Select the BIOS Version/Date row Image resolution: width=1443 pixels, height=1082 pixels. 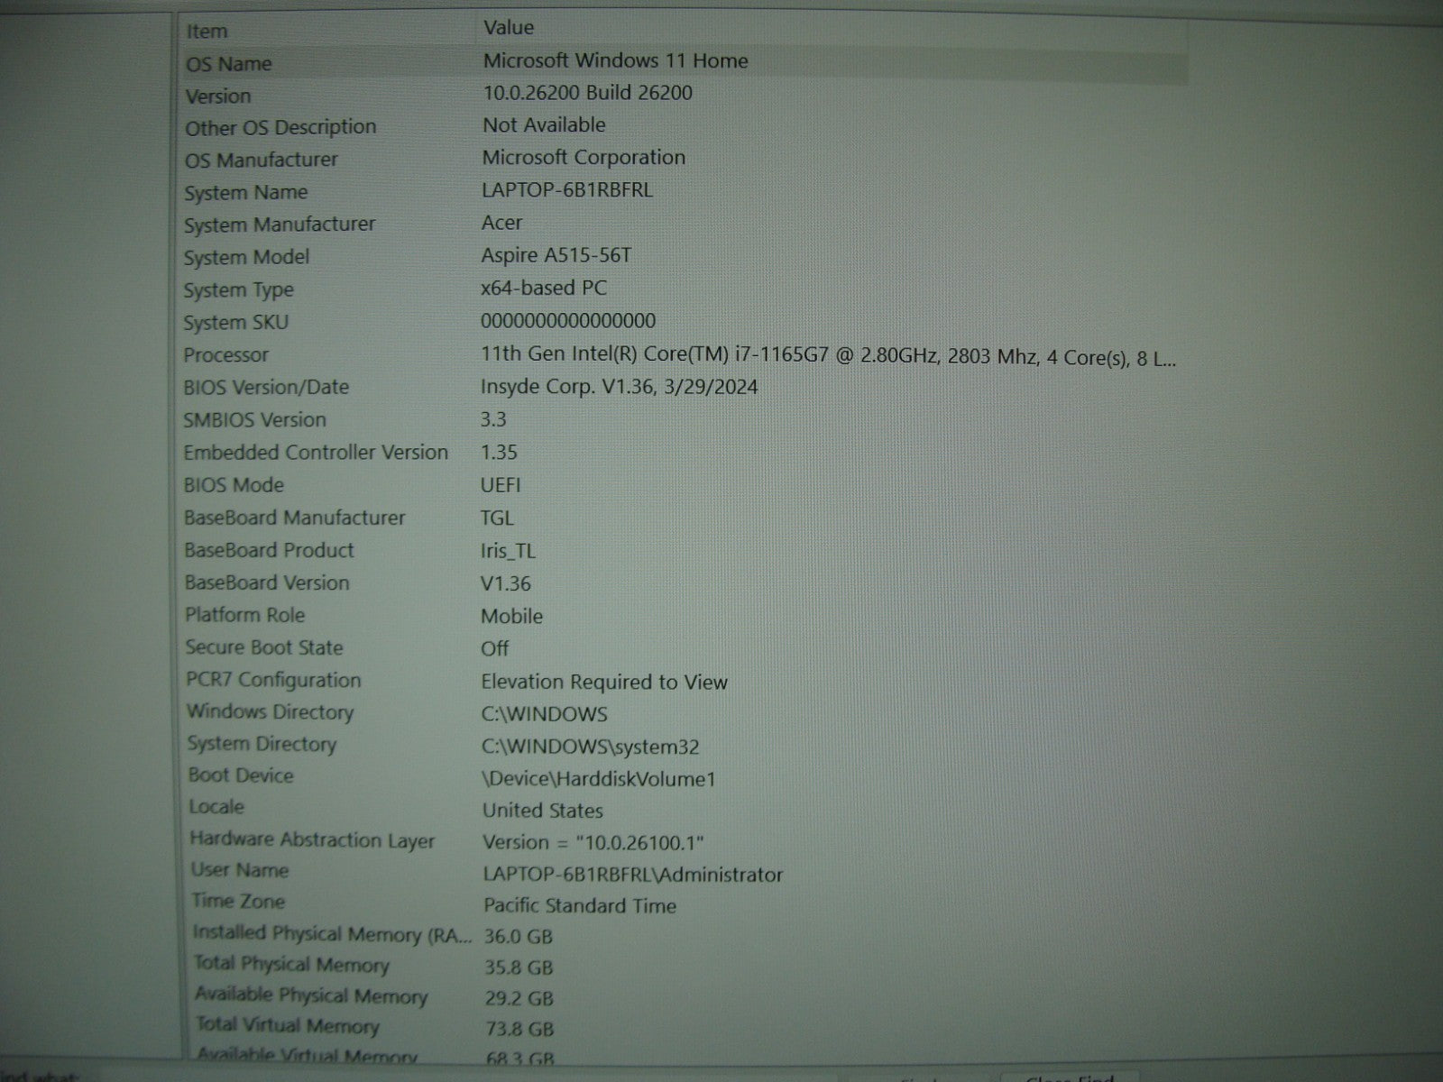pyautogui.click(x=266, y=388)
